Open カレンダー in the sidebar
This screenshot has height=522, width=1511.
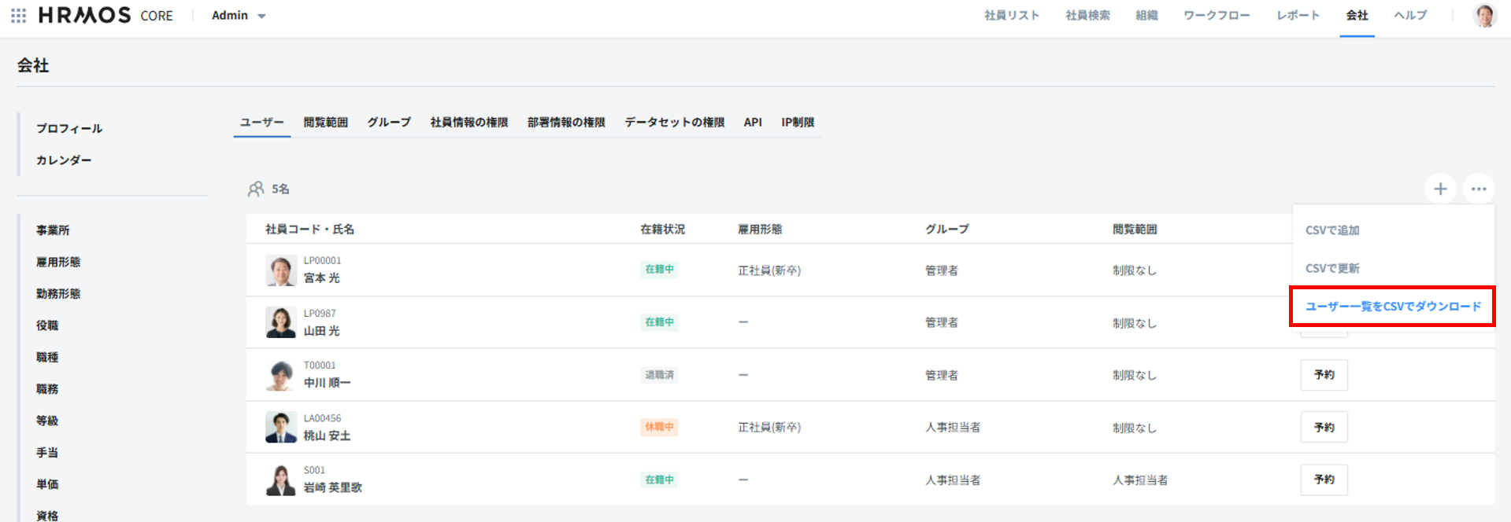64,160
